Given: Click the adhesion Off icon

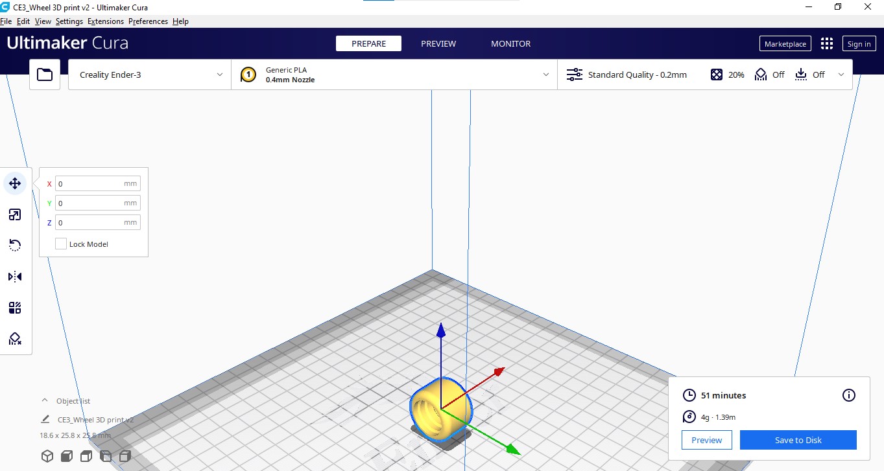Looking at the screenshot, I should pos(801,75).
